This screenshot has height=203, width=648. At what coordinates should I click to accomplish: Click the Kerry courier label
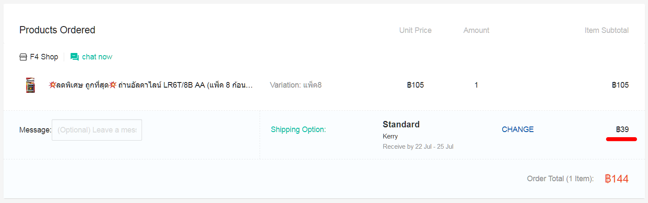coord(390,136)
